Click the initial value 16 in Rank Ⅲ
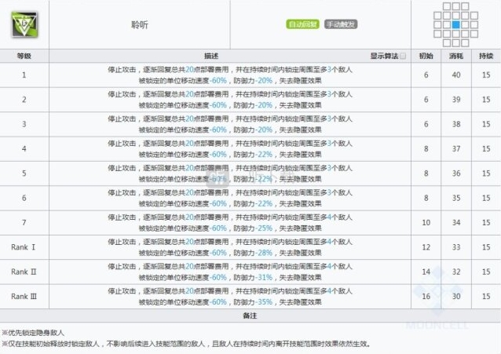 [426, 297]
